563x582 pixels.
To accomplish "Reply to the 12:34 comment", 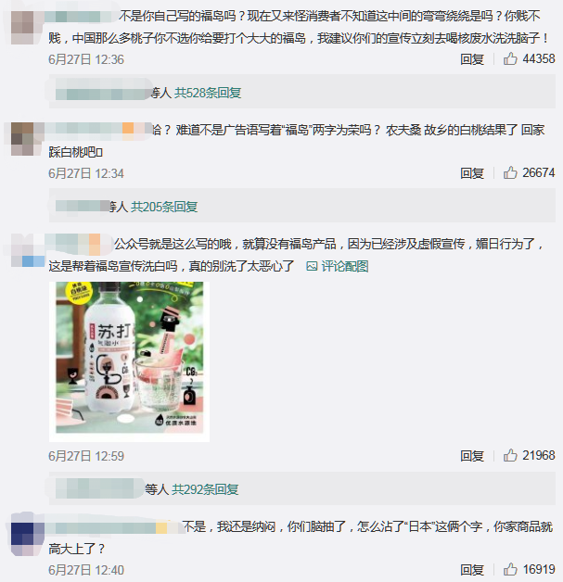I will coord(472,173).
